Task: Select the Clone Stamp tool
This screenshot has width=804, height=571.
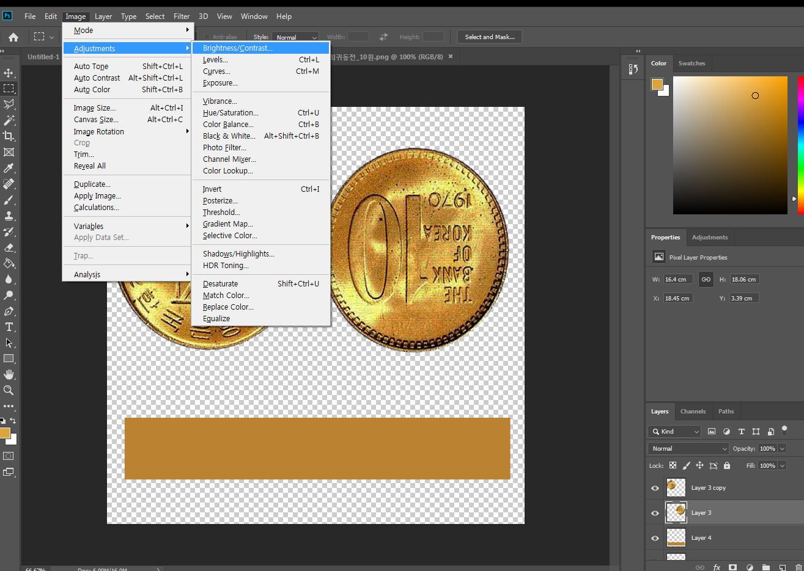Action: (9, 216)
